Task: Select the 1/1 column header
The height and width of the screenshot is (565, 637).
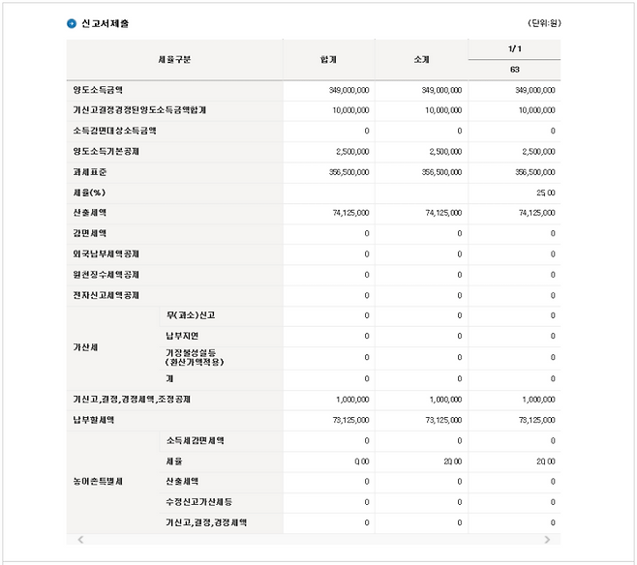Action: tap(513, 49)
